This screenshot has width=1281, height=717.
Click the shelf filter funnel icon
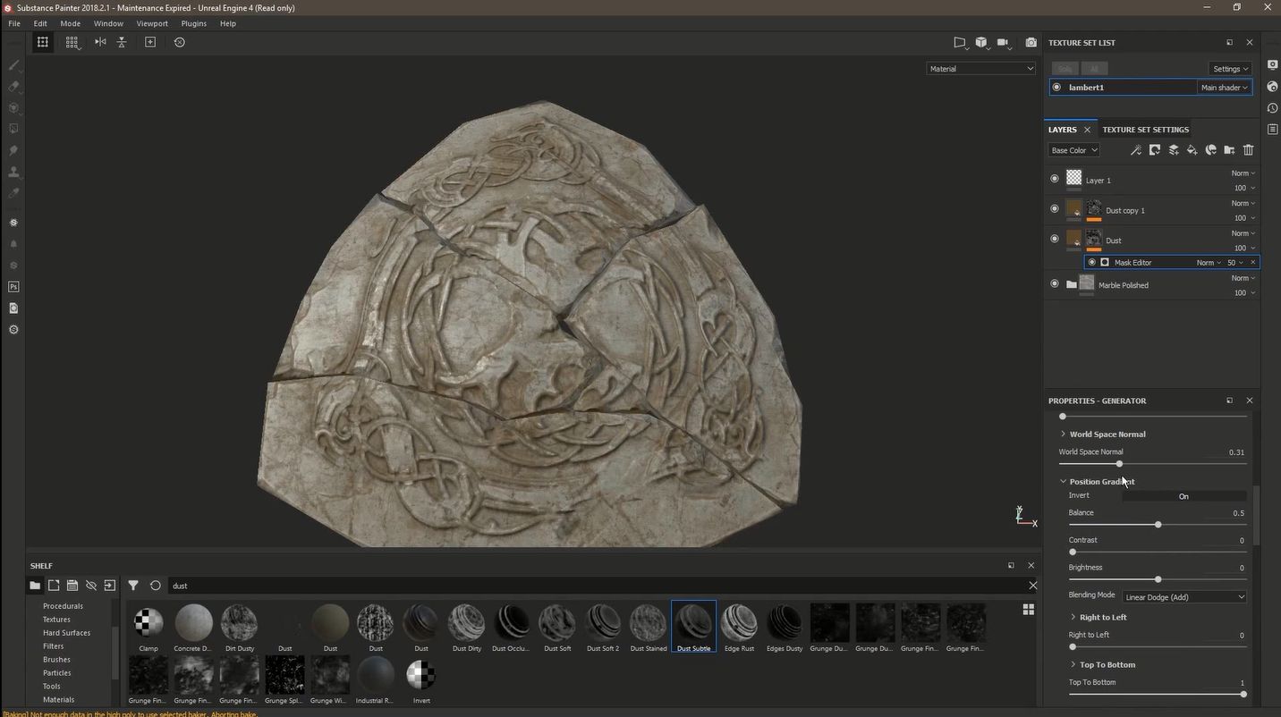pyautogui.click(x=133, y=586)
